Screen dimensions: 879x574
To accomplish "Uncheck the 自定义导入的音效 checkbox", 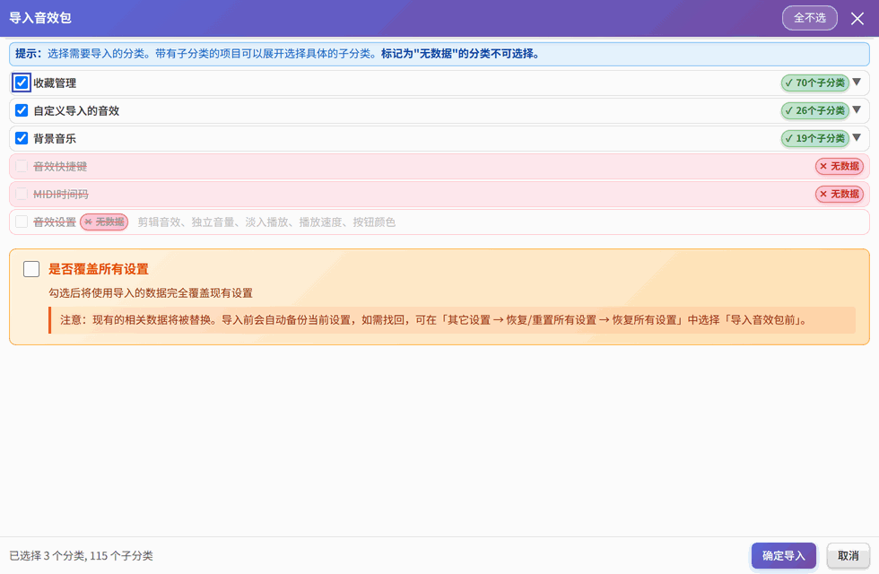I will click(22, 110).
